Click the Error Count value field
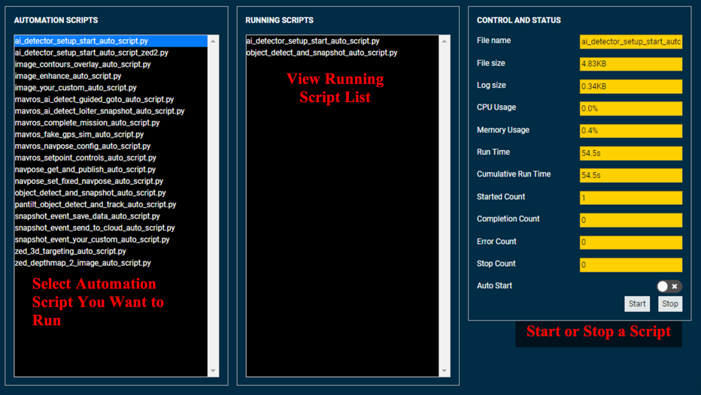This screenshot has height=395, width=701. click(631, 243)
